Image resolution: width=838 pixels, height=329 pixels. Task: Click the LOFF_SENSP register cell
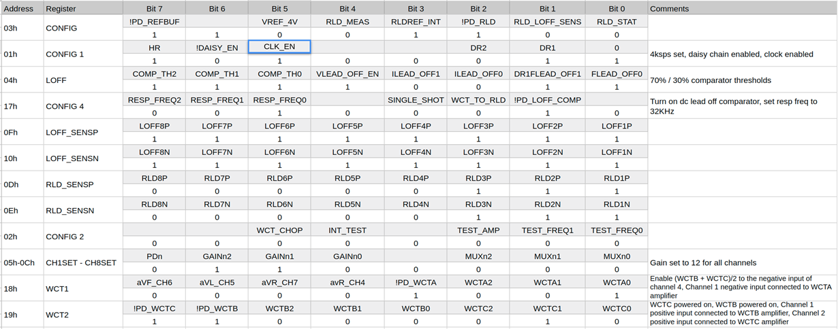pos(82,133)
